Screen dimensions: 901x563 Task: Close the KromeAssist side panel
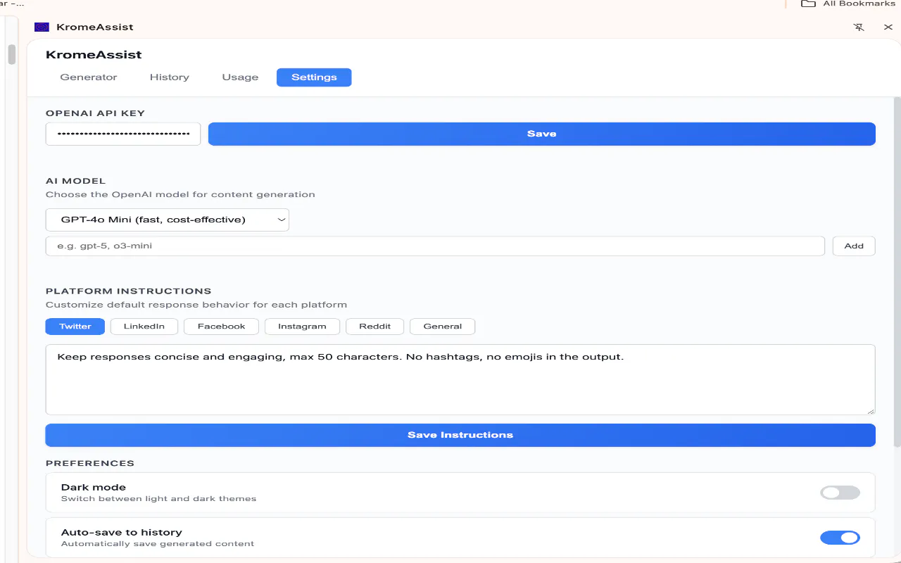point(888,27)
